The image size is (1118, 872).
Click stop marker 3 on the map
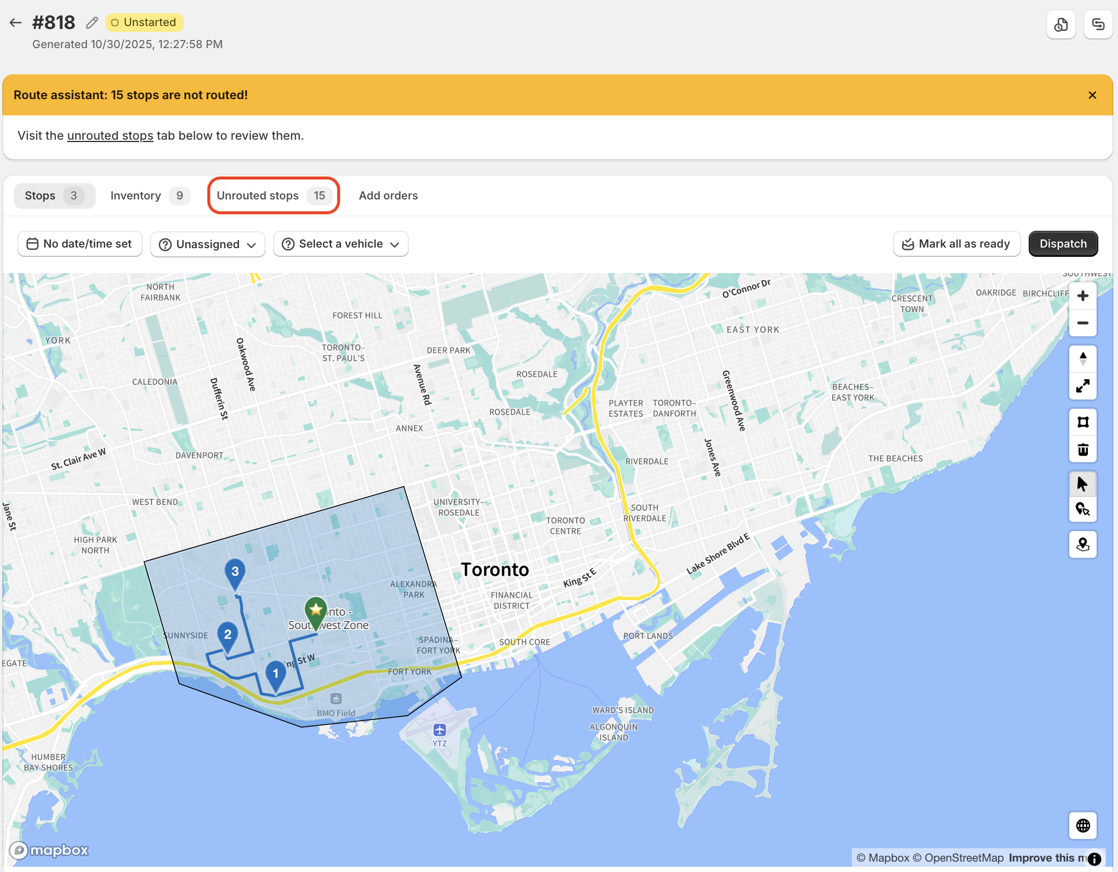pyautogui.click(x=235, y=572)
